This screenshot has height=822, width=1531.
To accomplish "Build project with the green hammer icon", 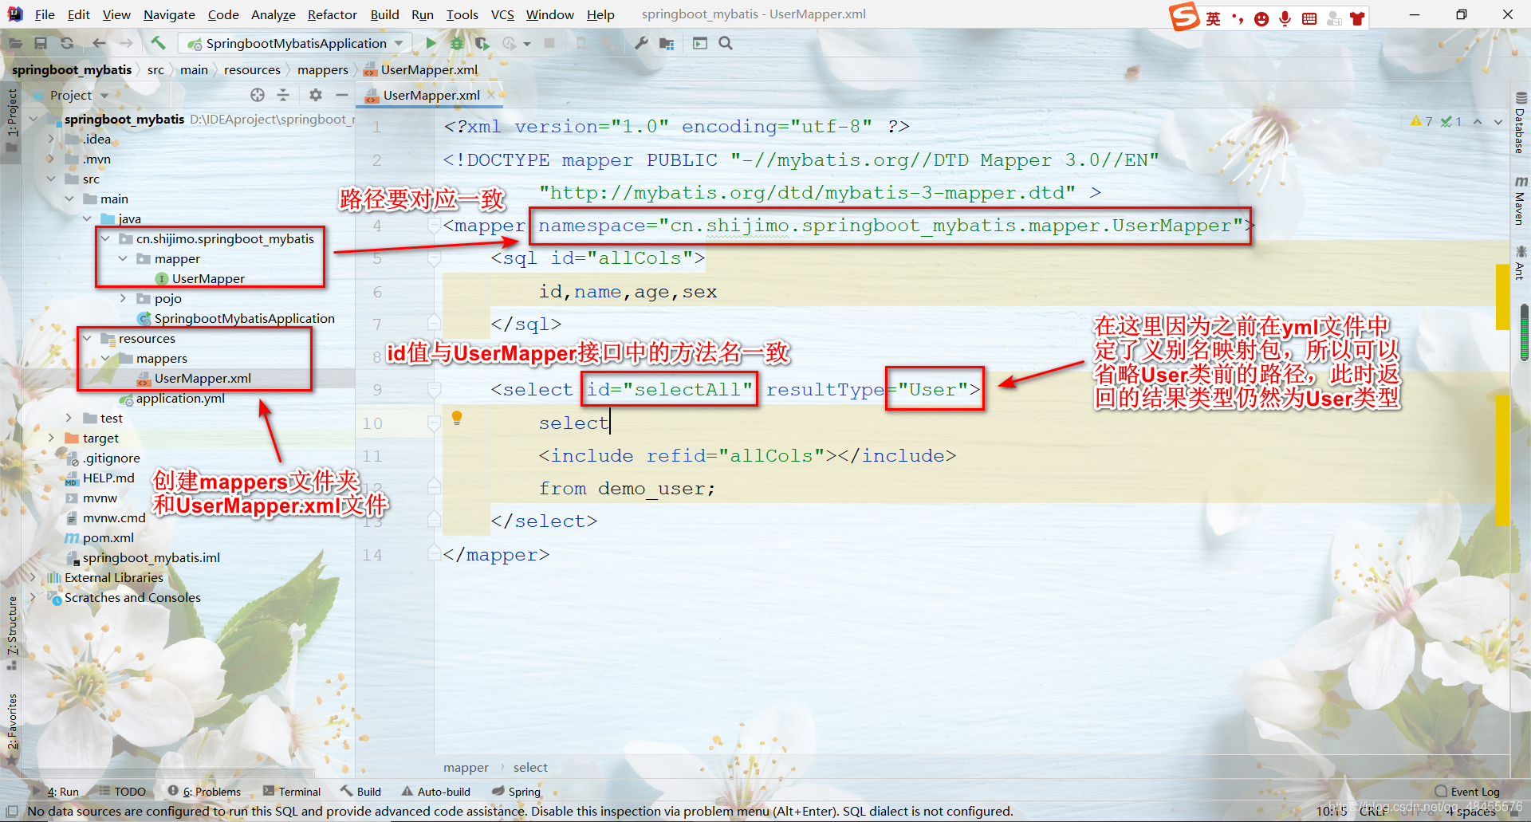I will point(158,43).
